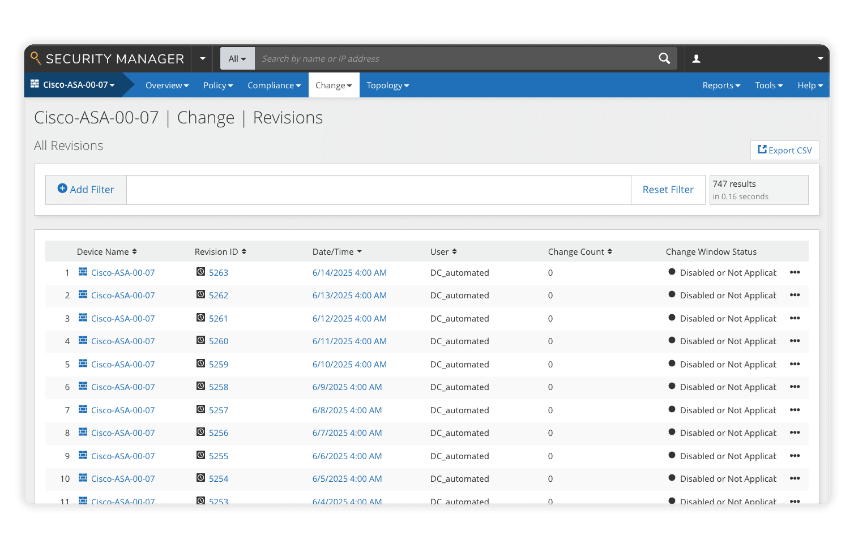Sort by Revision ID column

coord(220,252)
